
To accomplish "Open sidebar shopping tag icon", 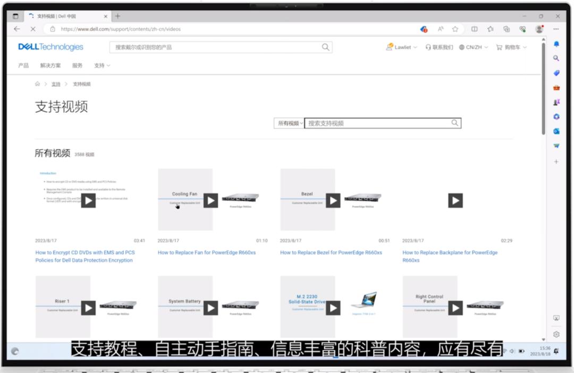I will pyautogui.click(x=556, y=73).
